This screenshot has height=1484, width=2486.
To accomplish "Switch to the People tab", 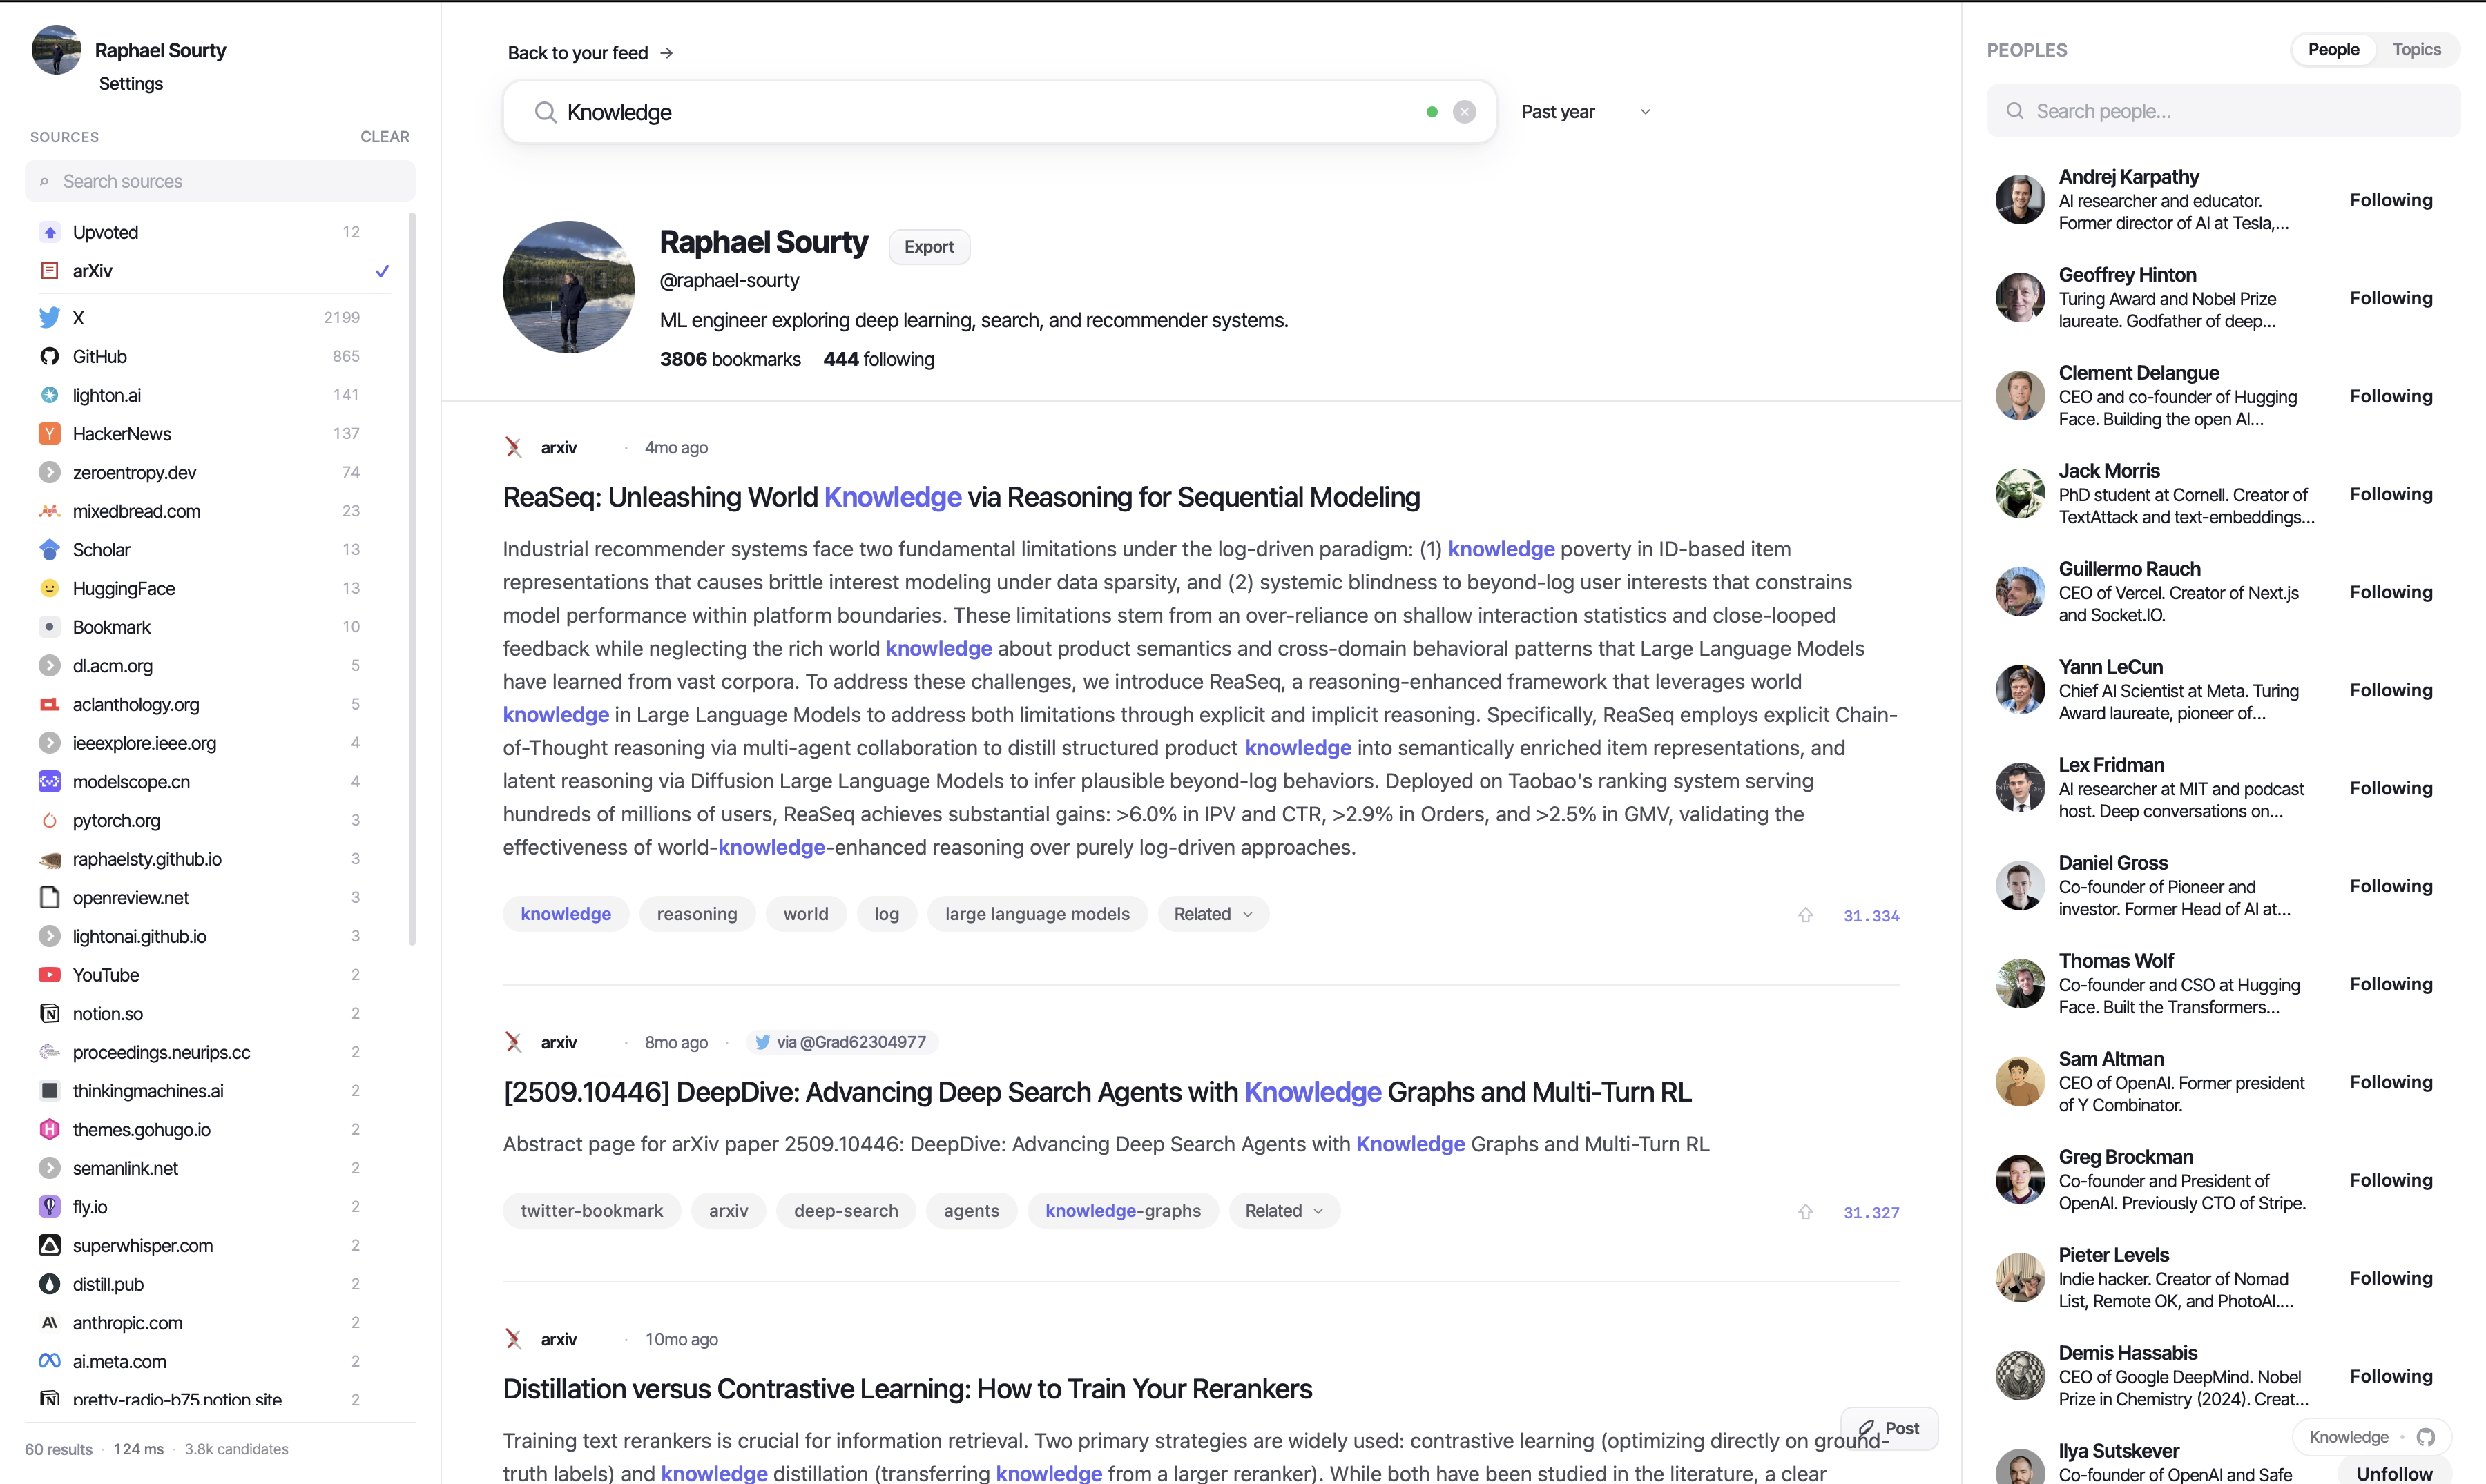I will [2333, 50].
